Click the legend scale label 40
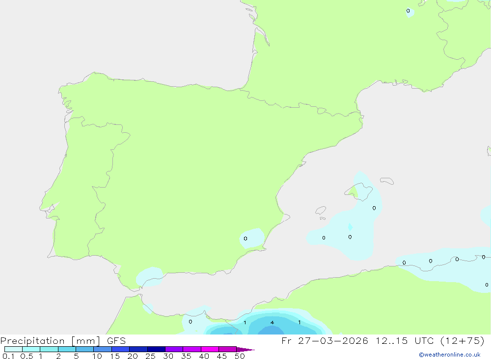Image resolution: width=491 pixels, height=359 pixels. [204, 356]
